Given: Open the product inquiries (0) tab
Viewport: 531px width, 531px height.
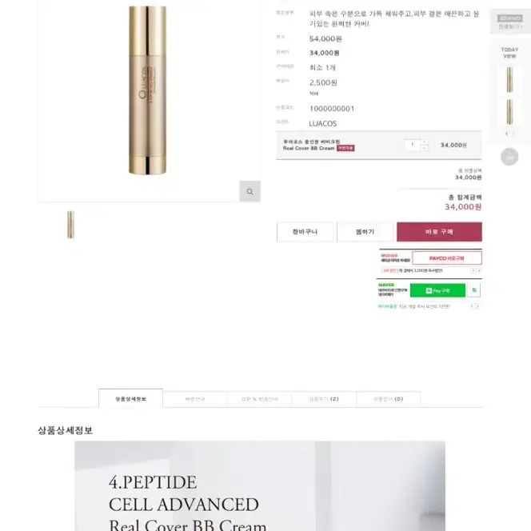Looking at the screenshot, I should point(389,399).
